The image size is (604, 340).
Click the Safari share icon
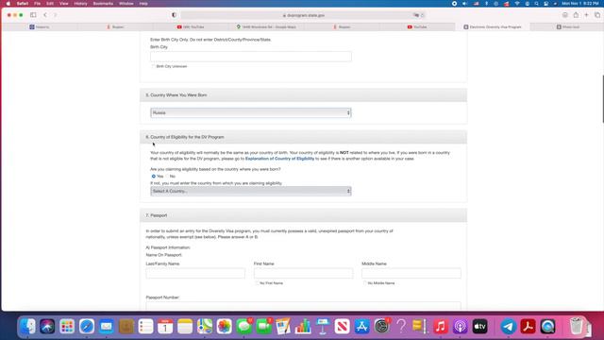click(576, 15)
